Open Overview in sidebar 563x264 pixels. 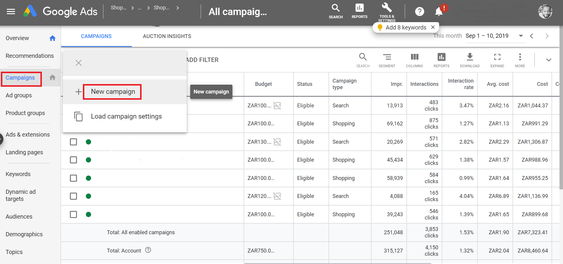[x=17, y=38]
